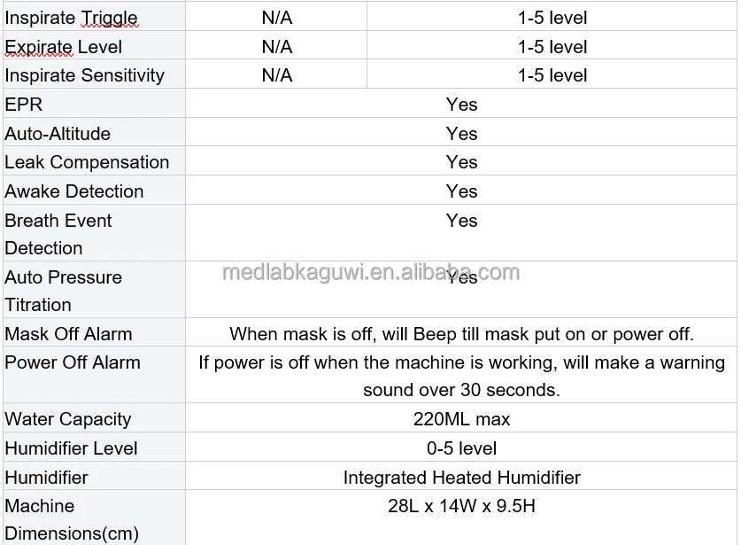Select the Breath Event Detection label
The height and width of the screenshot is (545, 741).
tap(58, 234)
